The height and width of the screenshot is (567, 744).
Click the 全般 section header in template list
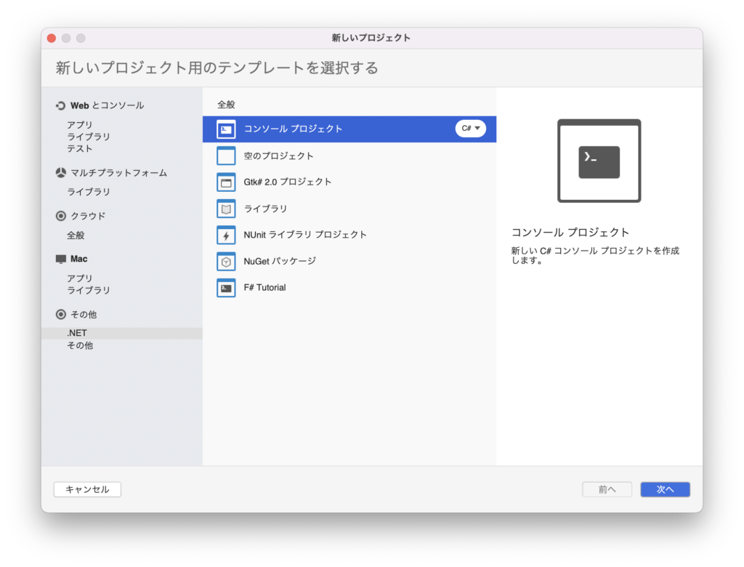tap(227, 105)
